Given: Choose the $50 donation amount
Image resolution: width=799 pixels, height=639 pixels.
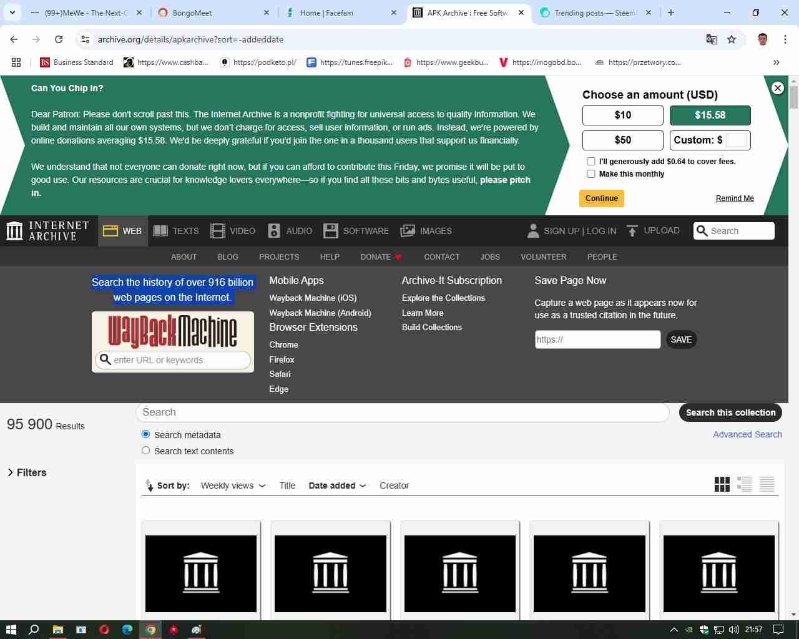Looking at the screenshot, I should [x=622, y=140].
